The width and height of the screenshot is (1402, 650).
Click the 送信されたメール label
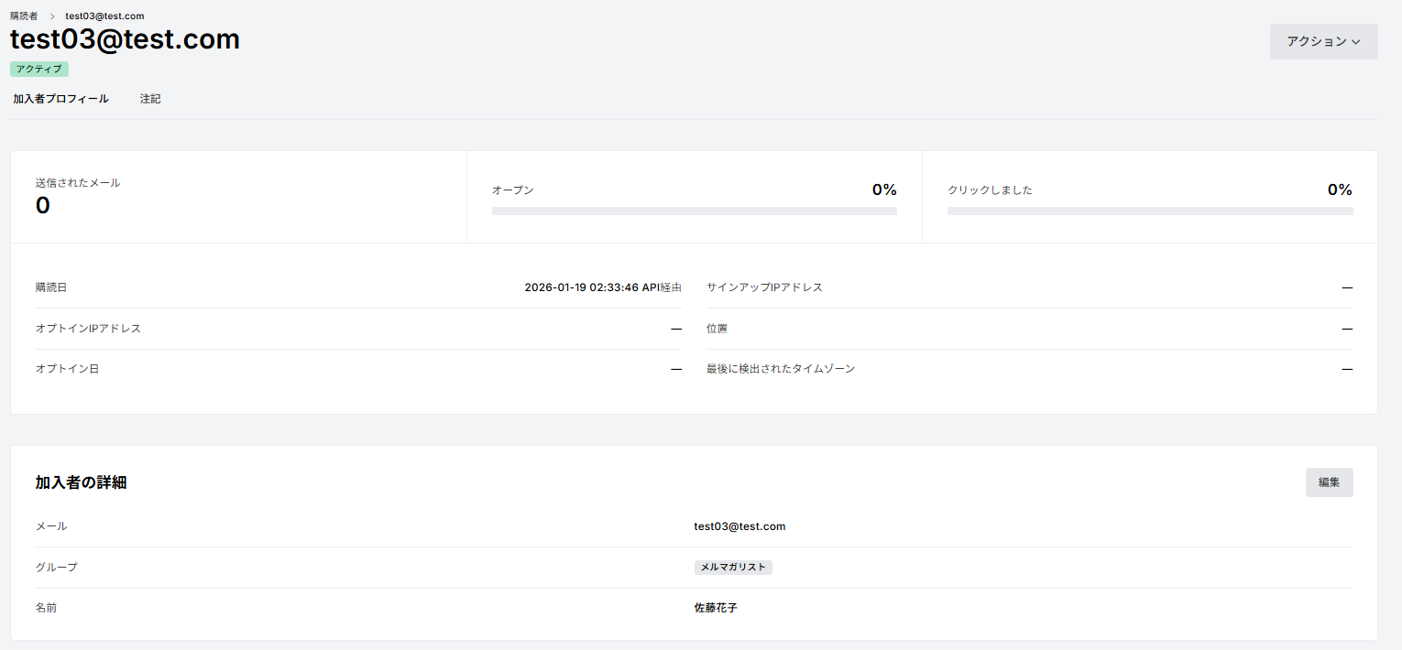(x=78, y=182)
